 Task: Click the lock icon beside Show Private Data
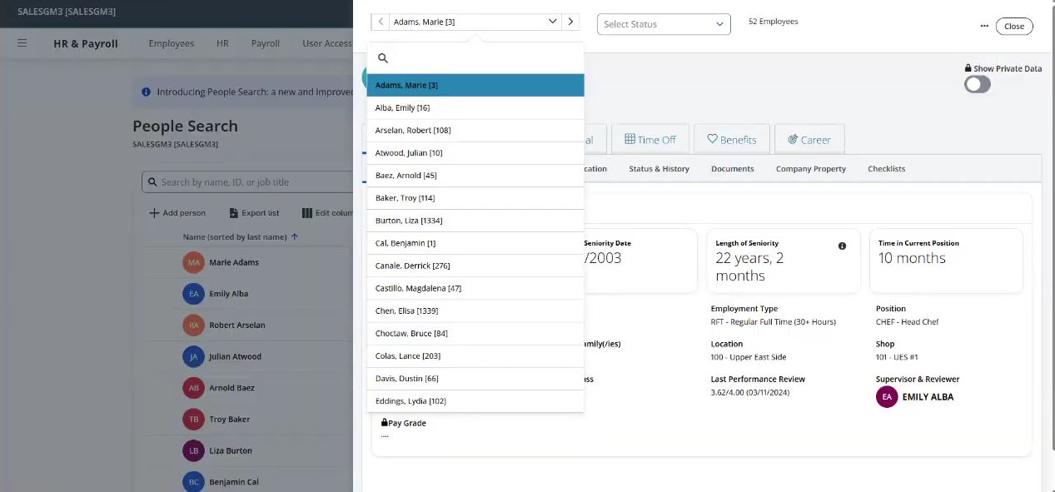[x=968, y=68]
